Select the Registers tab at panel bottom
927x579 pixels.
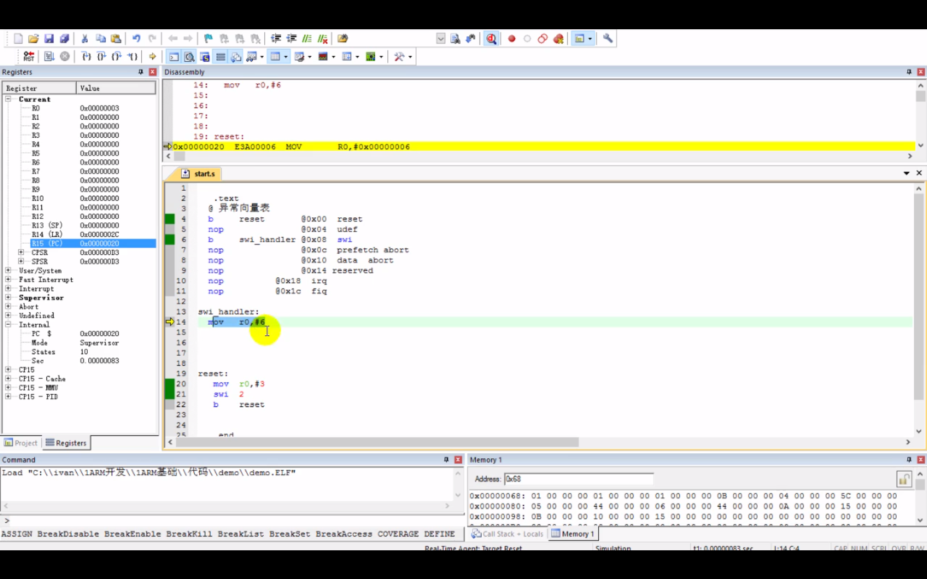66,443
